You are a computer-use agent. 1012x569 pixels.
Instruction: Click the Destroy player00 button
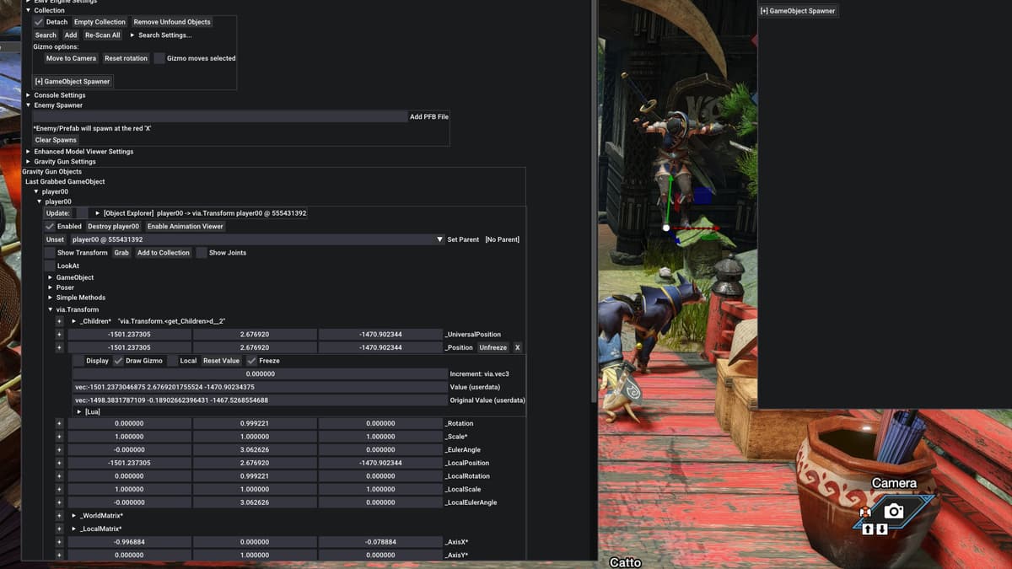coord(113,226)
